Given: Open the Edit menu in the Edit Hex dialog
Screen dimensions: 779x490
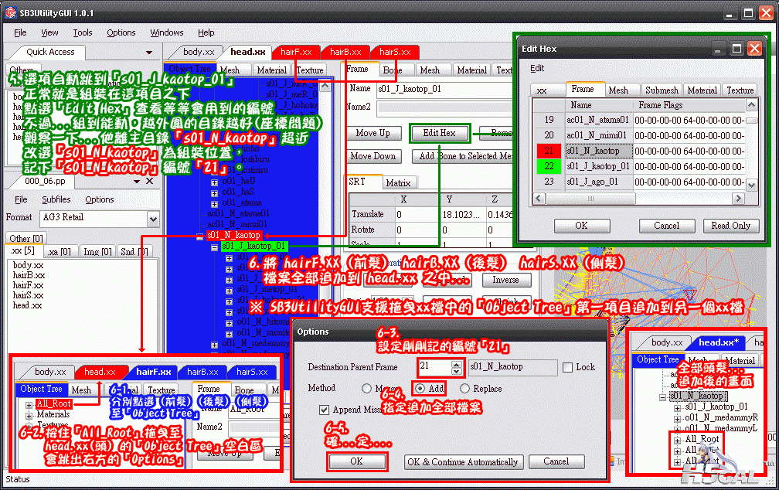Looking at the screenshot, I should point(537,69).
